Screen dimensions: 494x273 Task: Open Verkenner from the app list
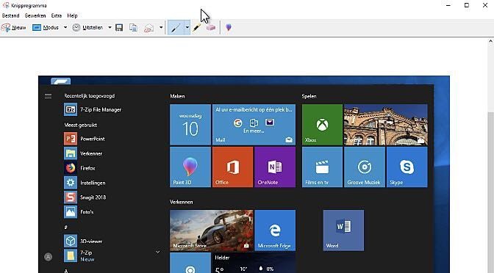(83, 153)
